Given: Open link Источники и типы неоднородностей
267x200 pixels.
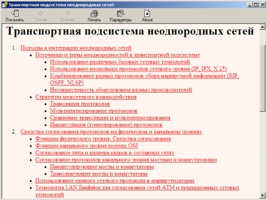Looking at the screenshot, I should tap(117, 55).
